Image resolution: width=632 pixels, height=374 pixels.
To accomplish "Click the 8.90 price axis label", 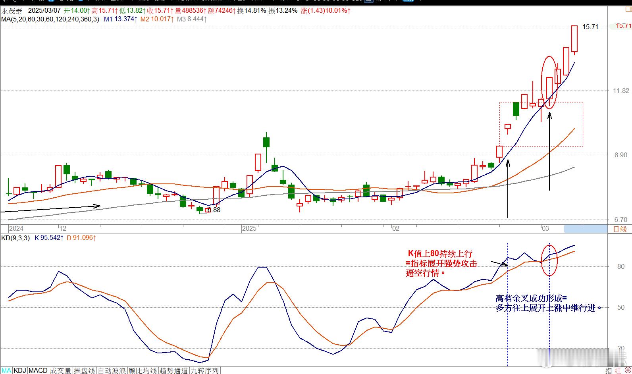I will [x=621, y=155].
